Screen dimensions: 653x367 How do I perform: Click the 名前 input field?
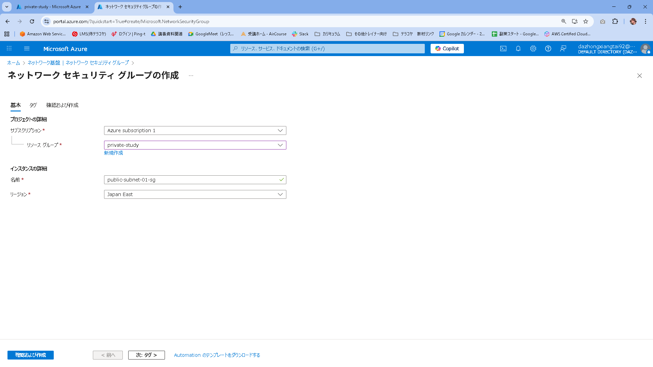coord(190,180)
